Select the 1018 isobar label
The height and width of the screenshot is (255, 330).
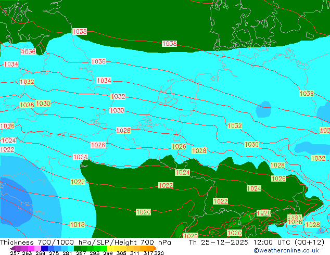pyautogui.click(x=77, y=224)
